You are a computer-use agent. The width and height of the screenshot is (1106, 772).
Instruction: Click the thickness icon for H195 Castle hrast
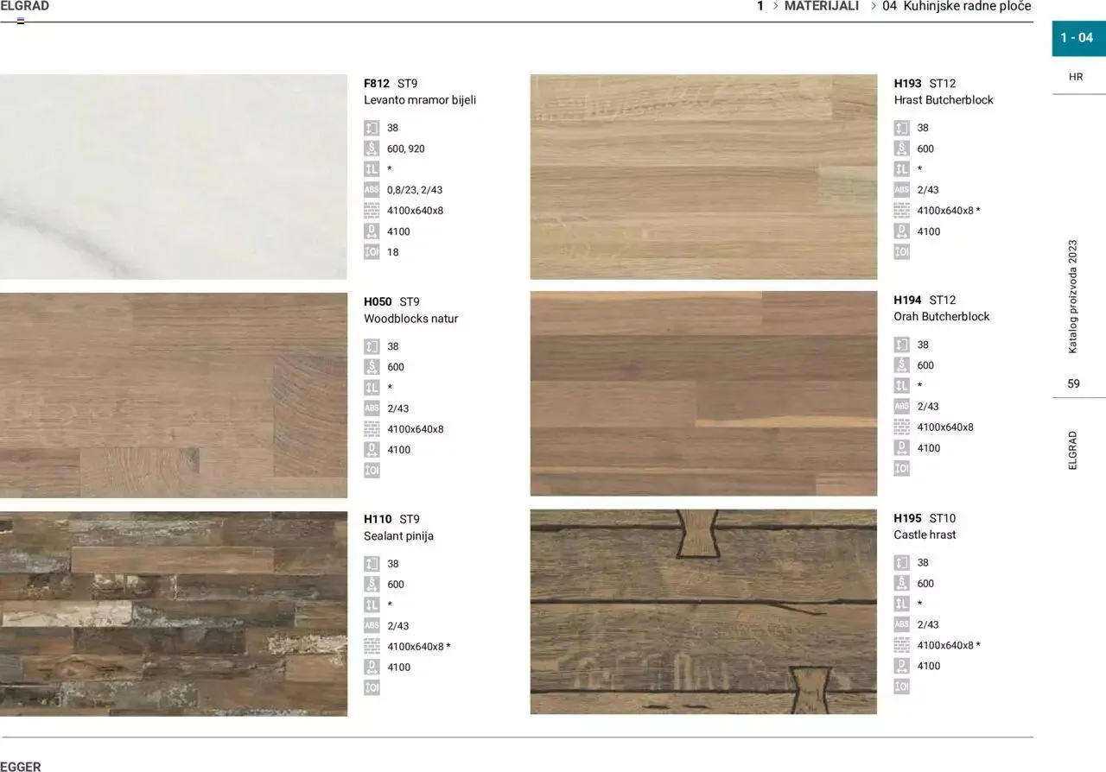[901, 563]
